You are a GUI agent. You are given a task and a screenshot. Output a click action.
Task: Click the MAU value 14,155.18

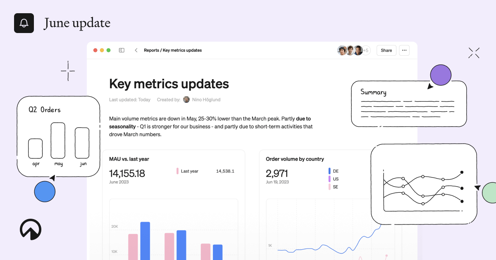pyautogui.click(x=127, y=173)
